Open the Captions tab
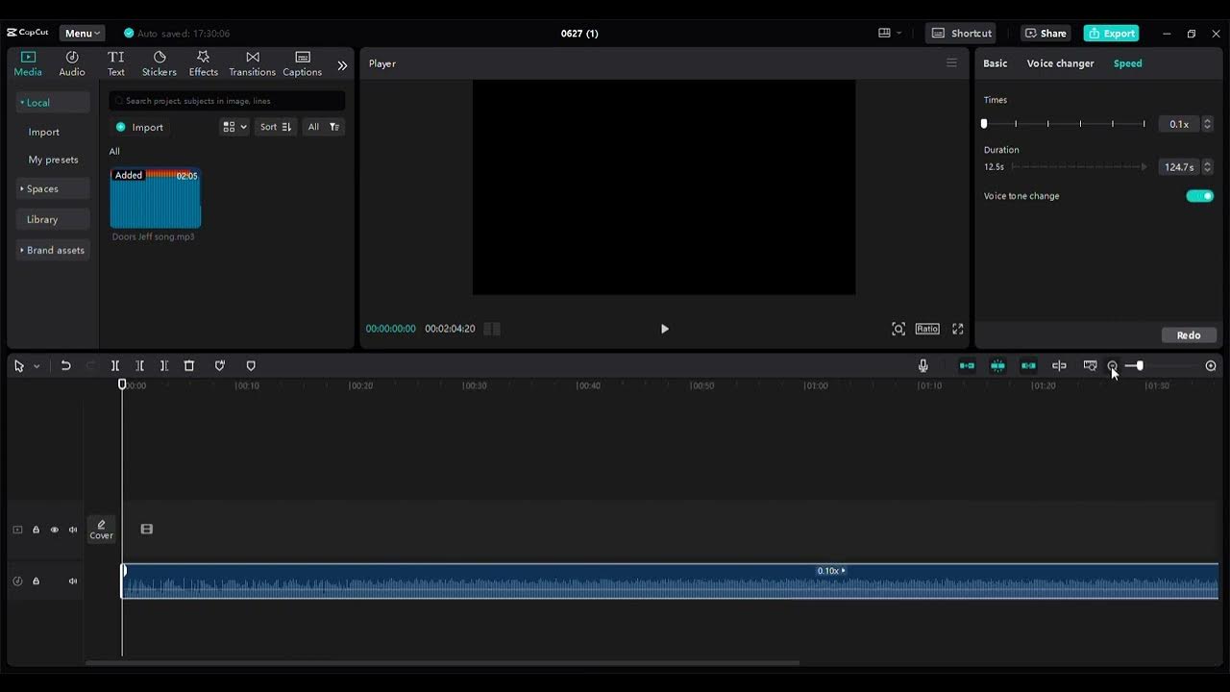This screenshot has width=1230, height=692. pos(303,63)
